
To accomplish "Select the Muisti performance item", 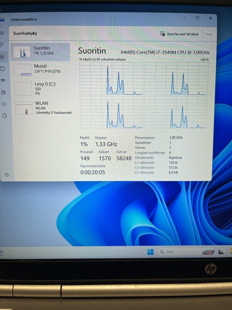I will [x=42, y=70].
